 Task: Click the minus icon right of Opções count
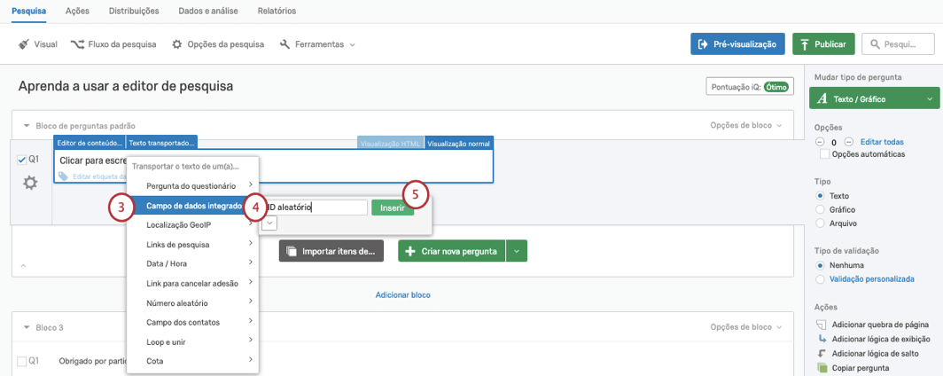848,142
